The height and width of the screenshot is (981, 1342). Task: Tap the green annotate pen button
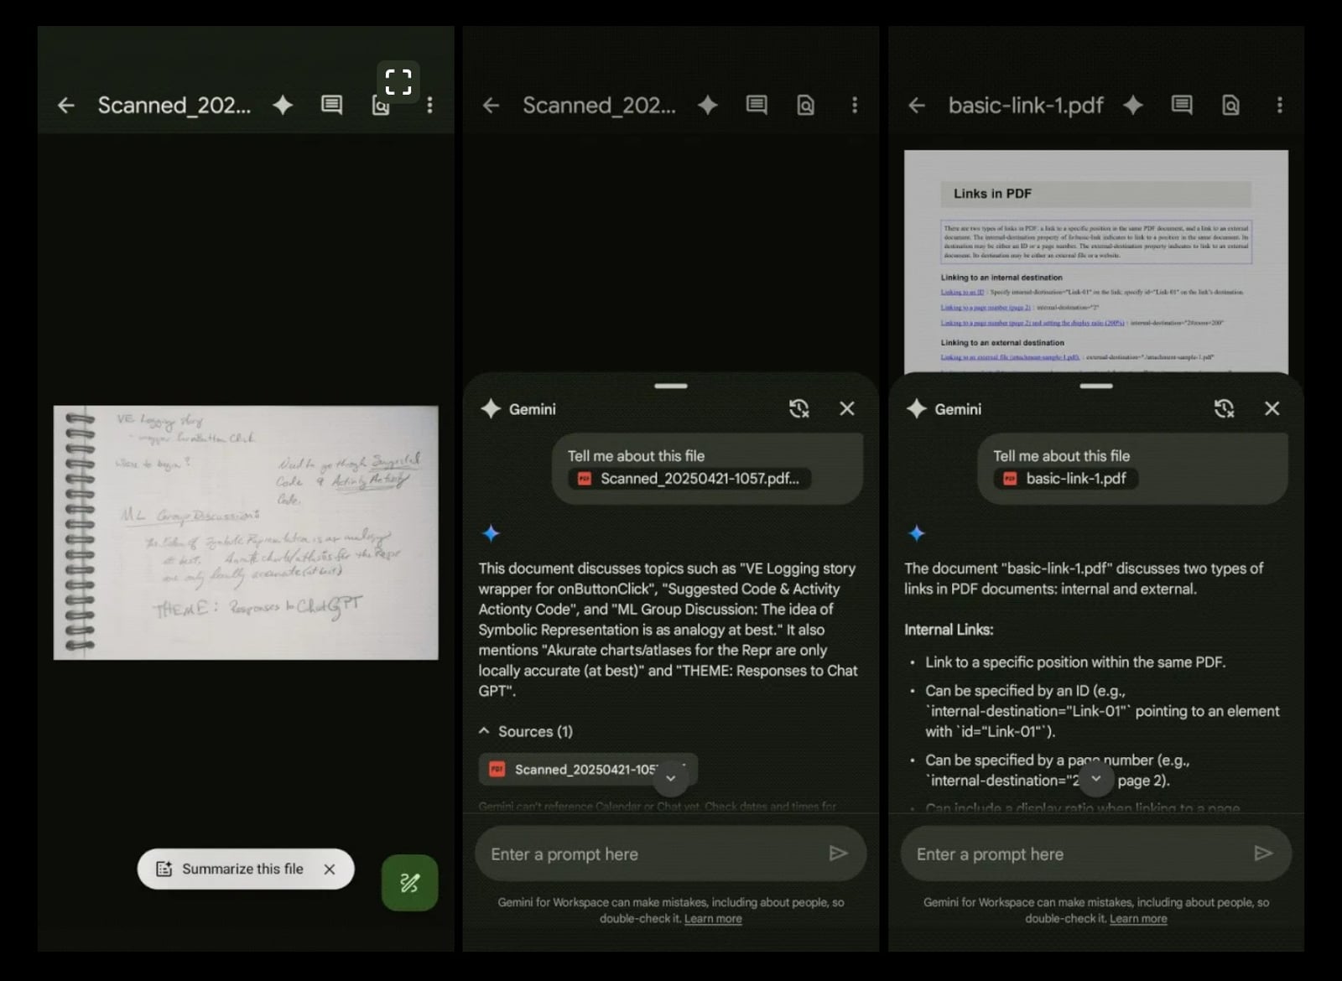pyautogui.click(x=409, y=882)
